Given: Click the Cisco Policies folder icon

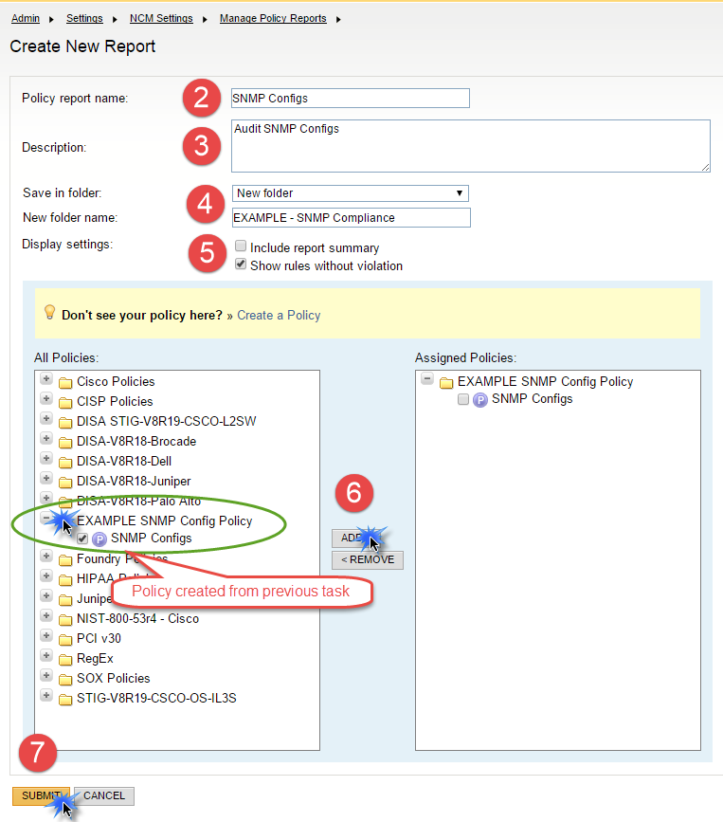Looking at the screenshot, I should 65,383.
